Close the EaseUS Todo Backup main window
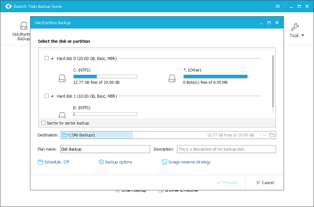This screenshot has width=314, height=207. click(307, 6)
